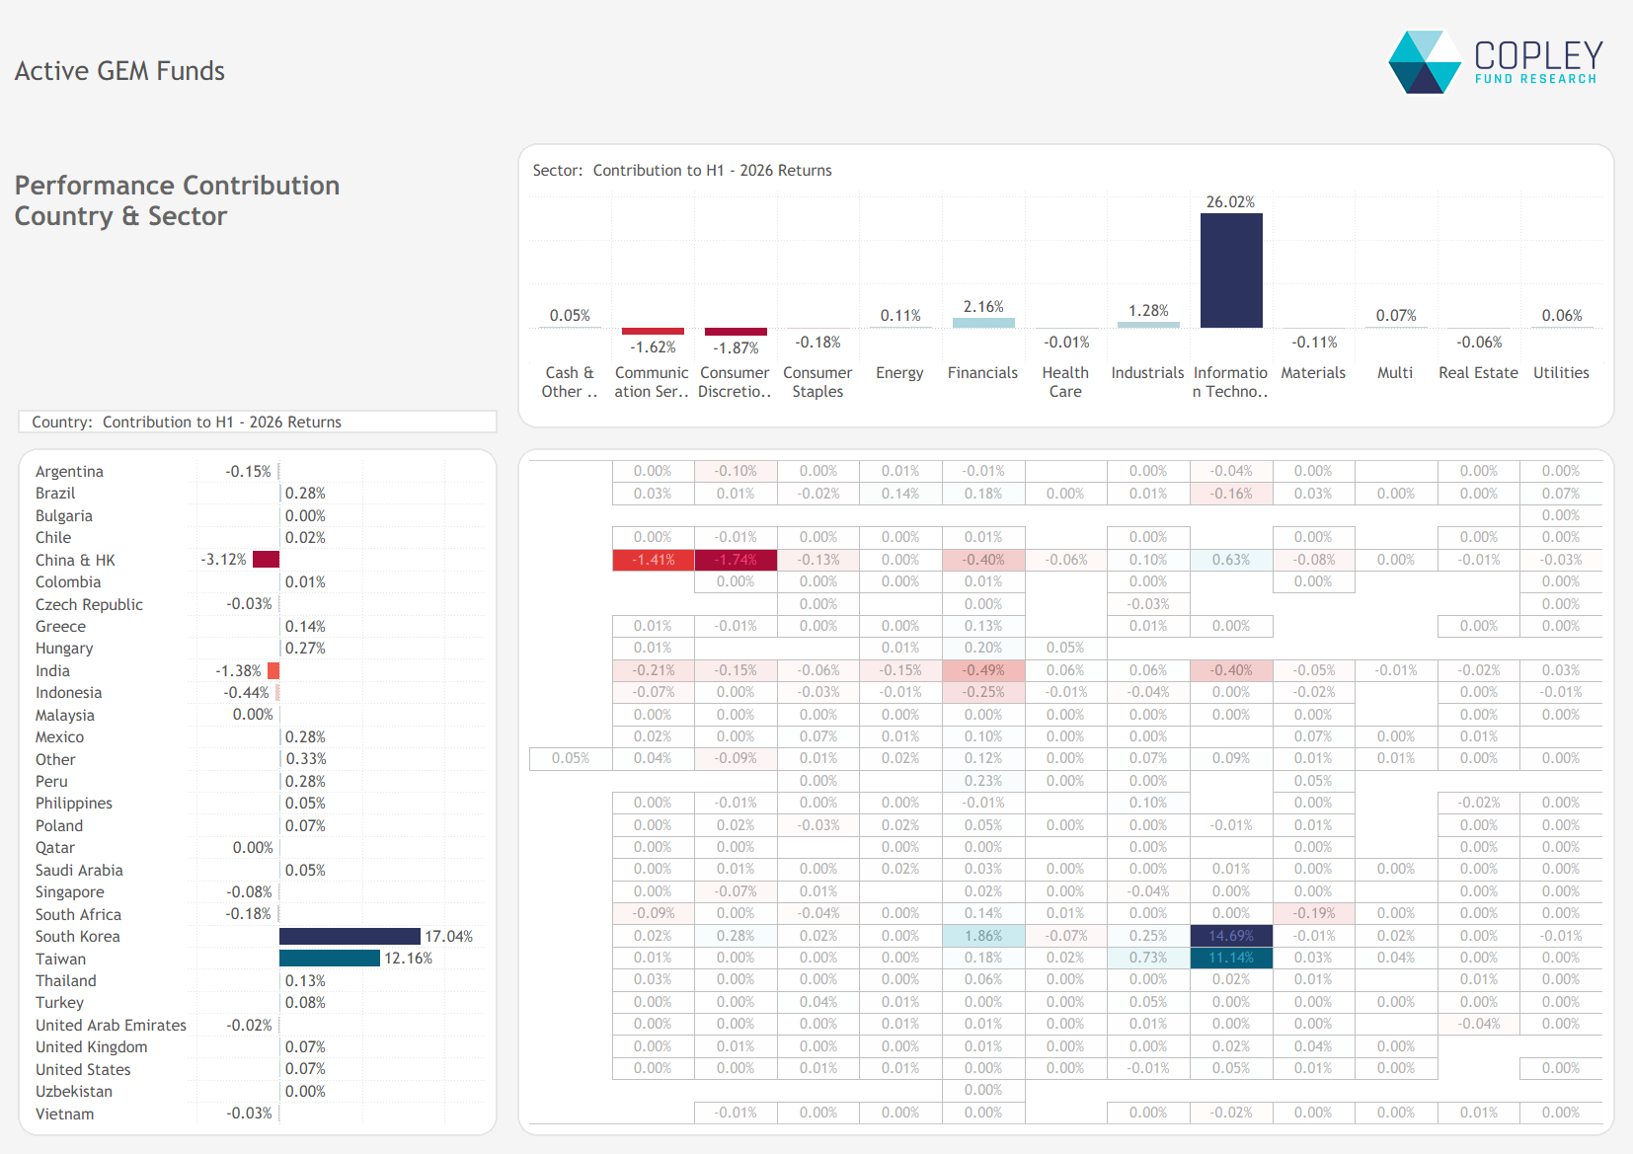Select the -3.12% country value label
The height and width of the screenshot is (1154, 1633).
point(224,560)
